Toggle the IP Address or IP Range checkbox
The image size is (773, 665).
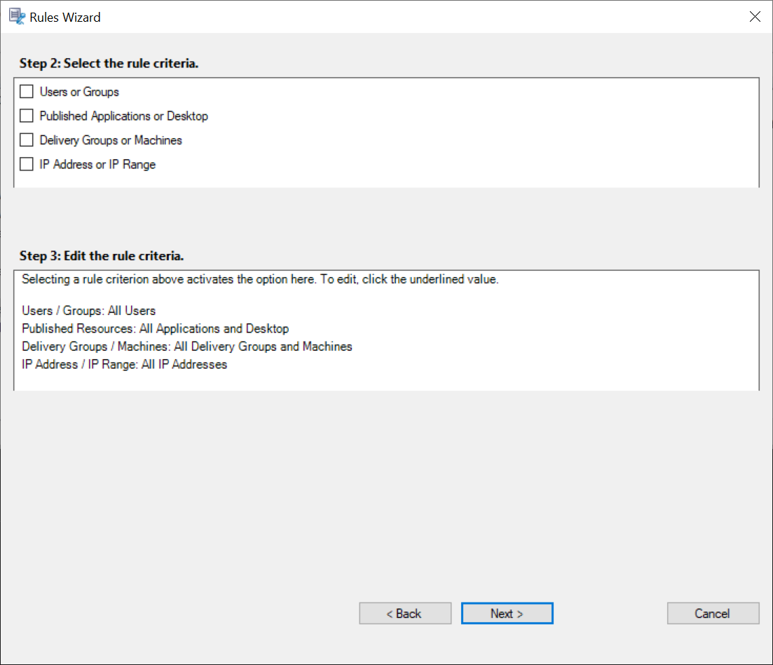[x=27, y=164]
